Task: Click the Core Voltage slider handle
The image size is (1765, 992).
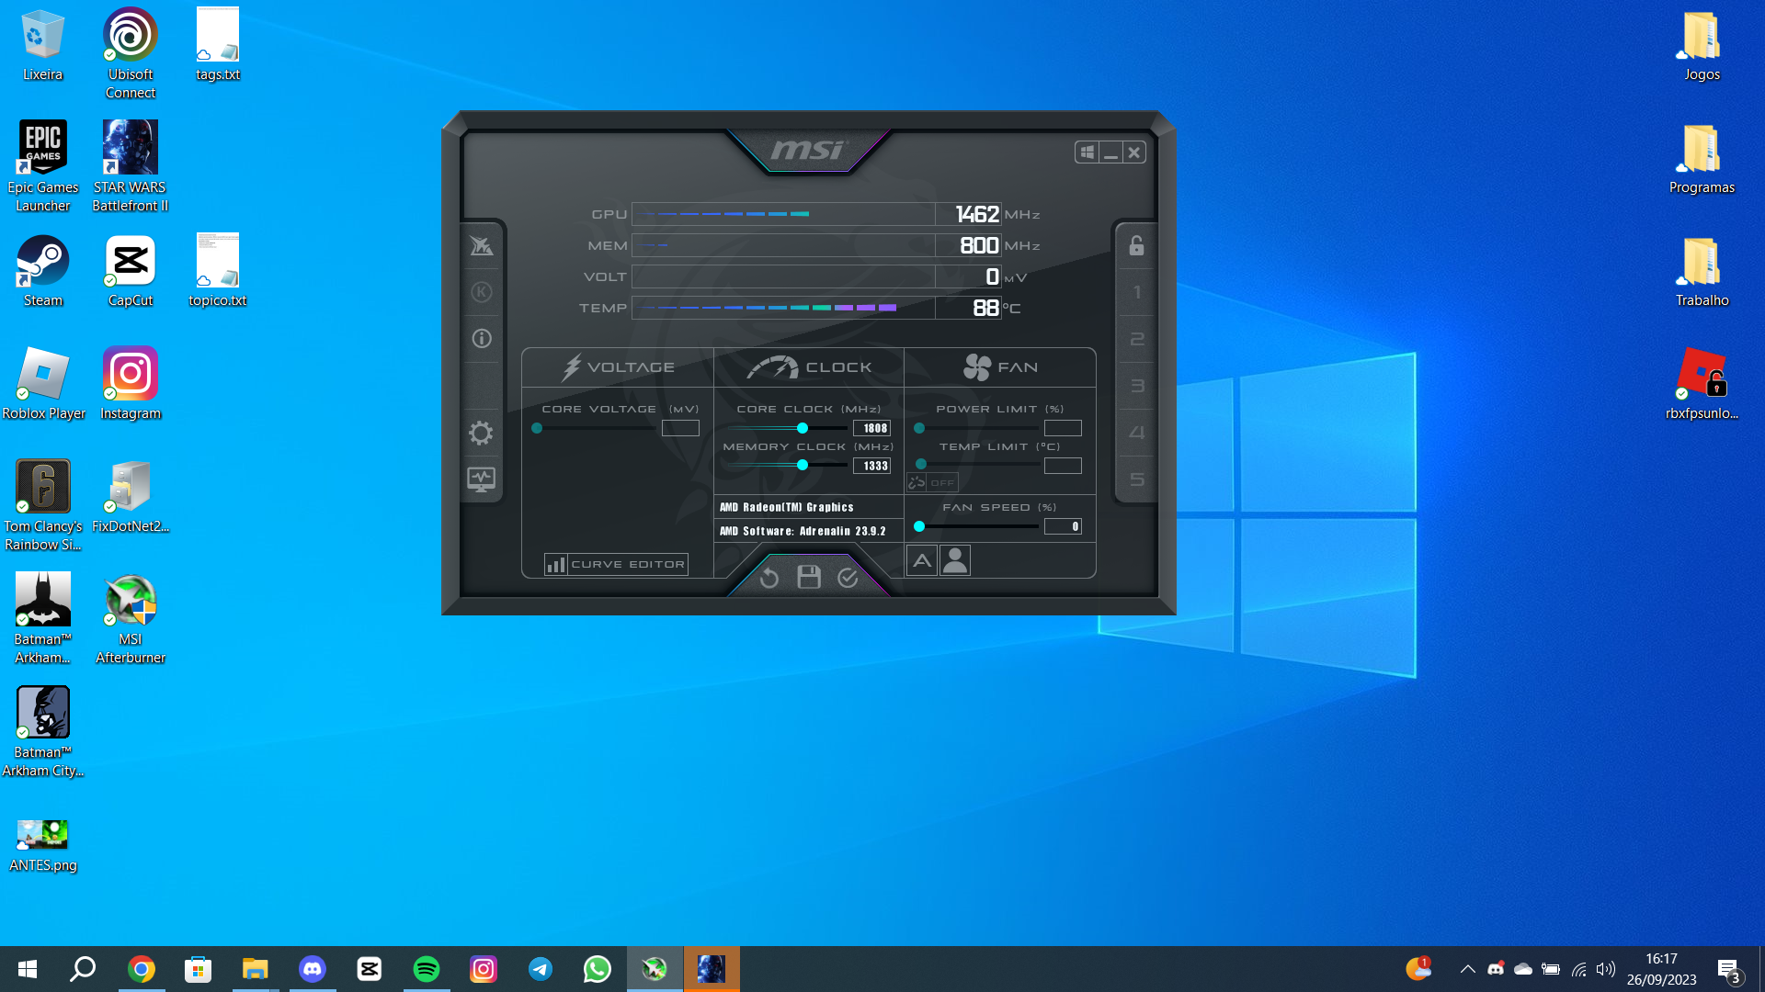Action: click(537, 428)
